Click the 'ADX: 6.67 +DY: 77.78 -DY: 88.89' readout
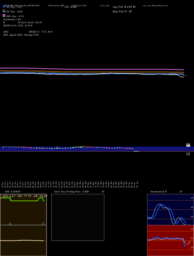Screen dimensions: 194x256 point(24,196)
